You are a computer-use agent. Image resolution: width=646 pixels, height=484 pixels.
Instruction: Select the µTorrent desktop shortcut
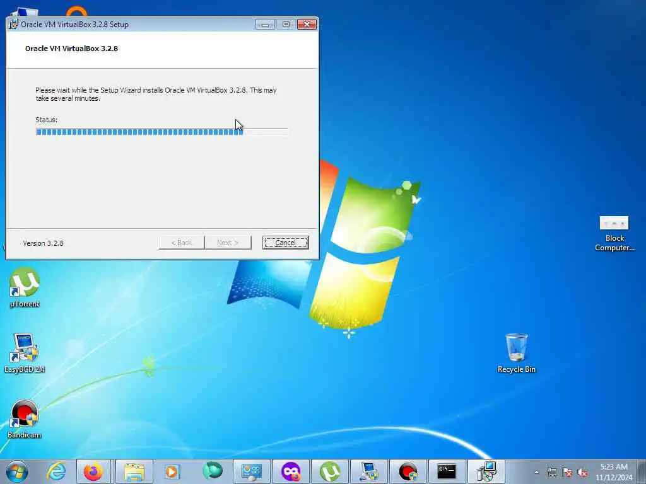(x=25, y=287)
